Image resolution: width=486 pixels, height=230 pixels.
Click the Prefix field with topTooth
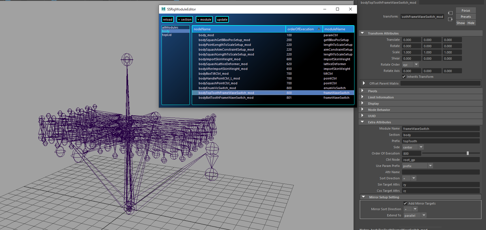click(441, 141)
